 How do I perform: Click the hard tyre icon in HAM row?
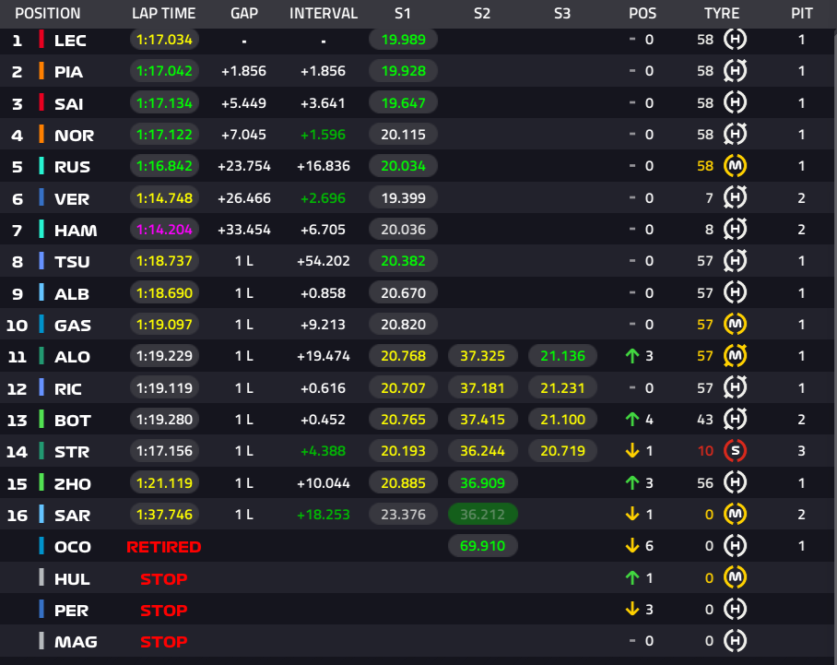[x=735, y=229]
